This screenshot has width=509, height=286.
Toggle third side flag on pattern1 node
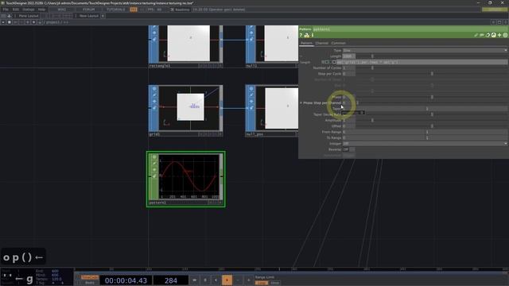(x=154, y=176)
